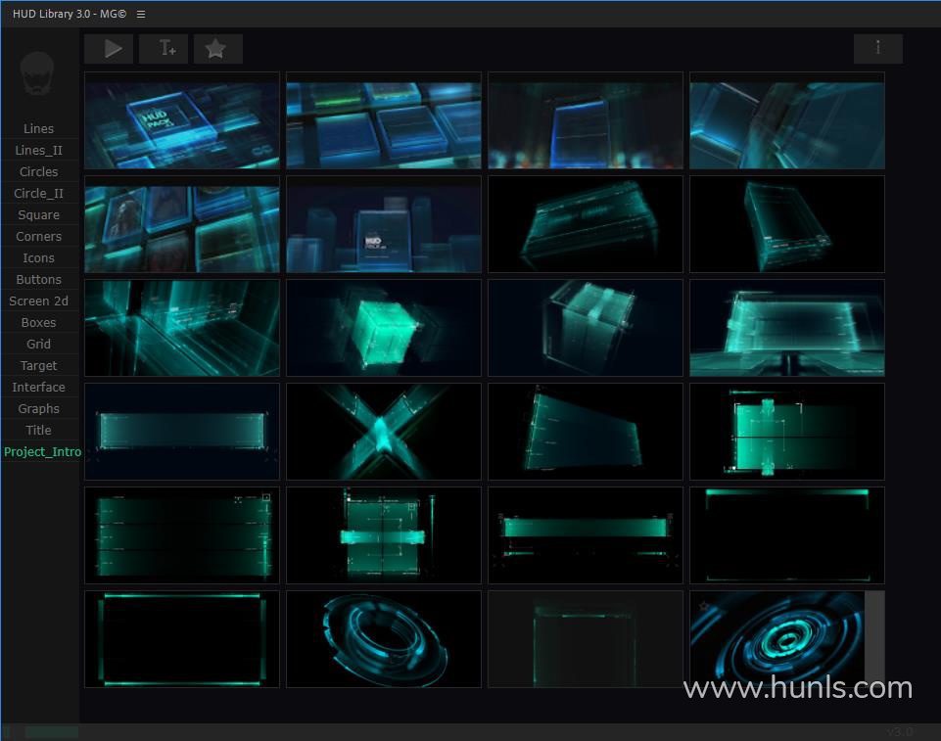Select the tilted teal frame box thumbnail
The image size is (941, 741).
coord(786,224)
